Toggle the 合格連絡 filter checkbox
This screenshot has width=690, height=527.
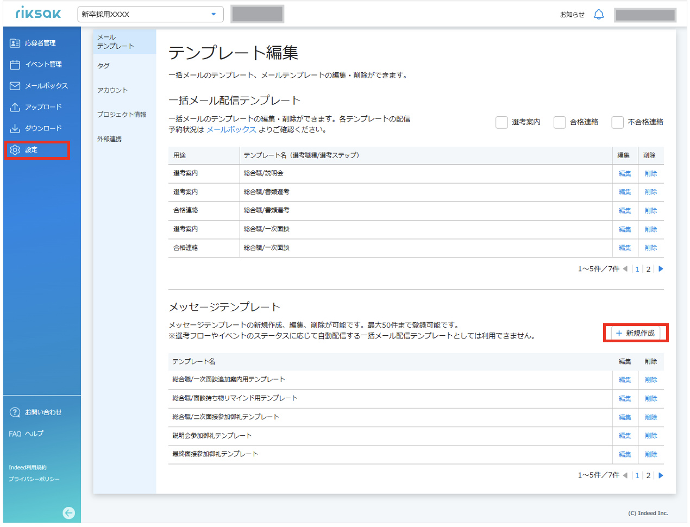click(560, 122)
